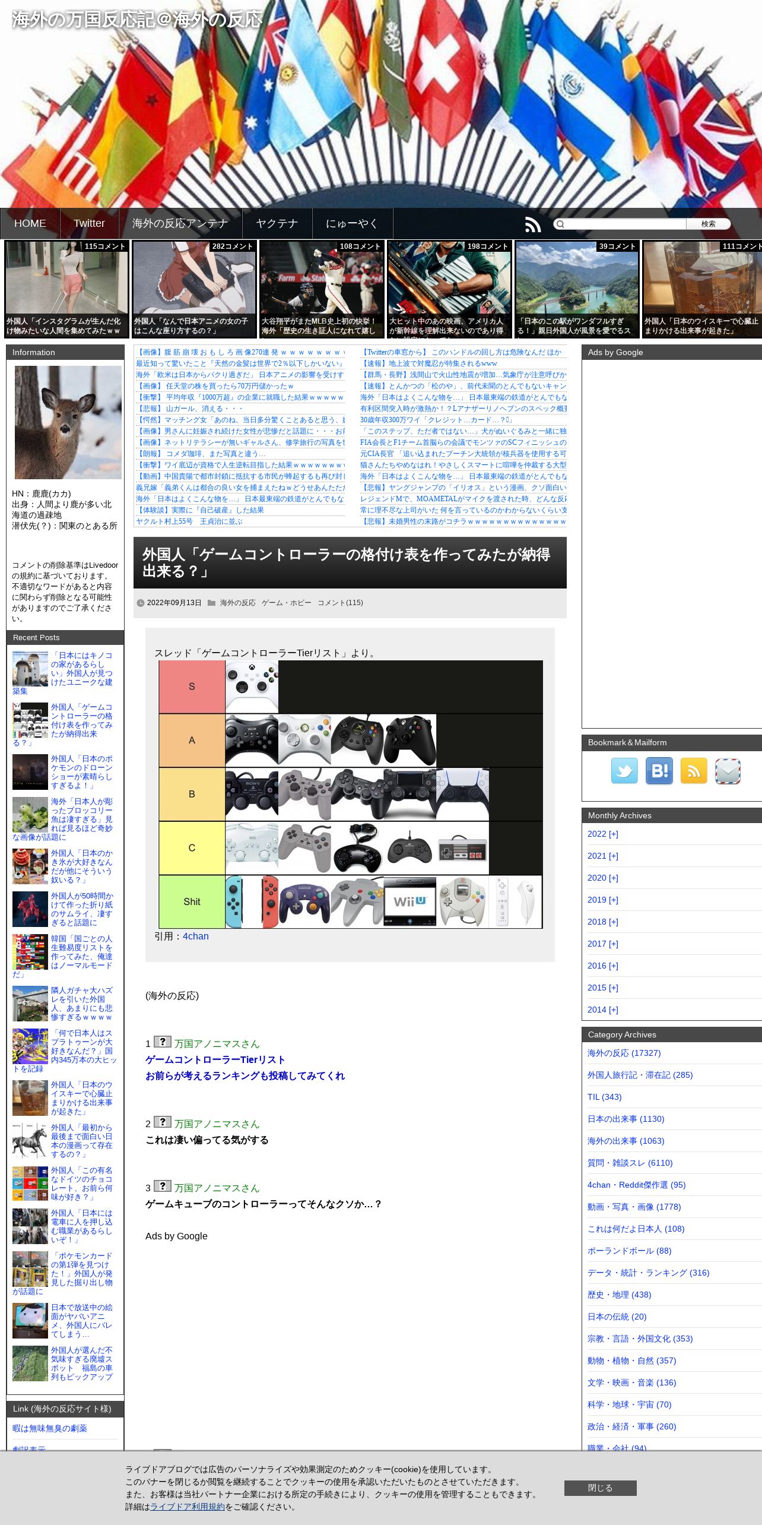Open the 115コメント Instagram thumbnail
Viewport: 762px width, 1525px height.
coord(66,289)
